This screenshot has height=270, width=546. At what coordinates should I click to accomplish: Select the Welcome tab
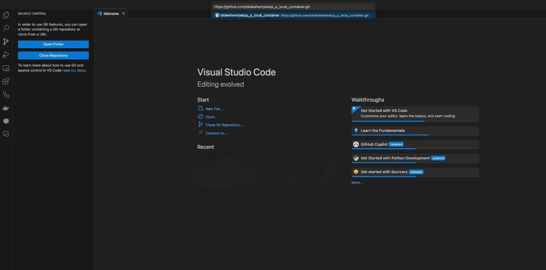pos(111,14)
